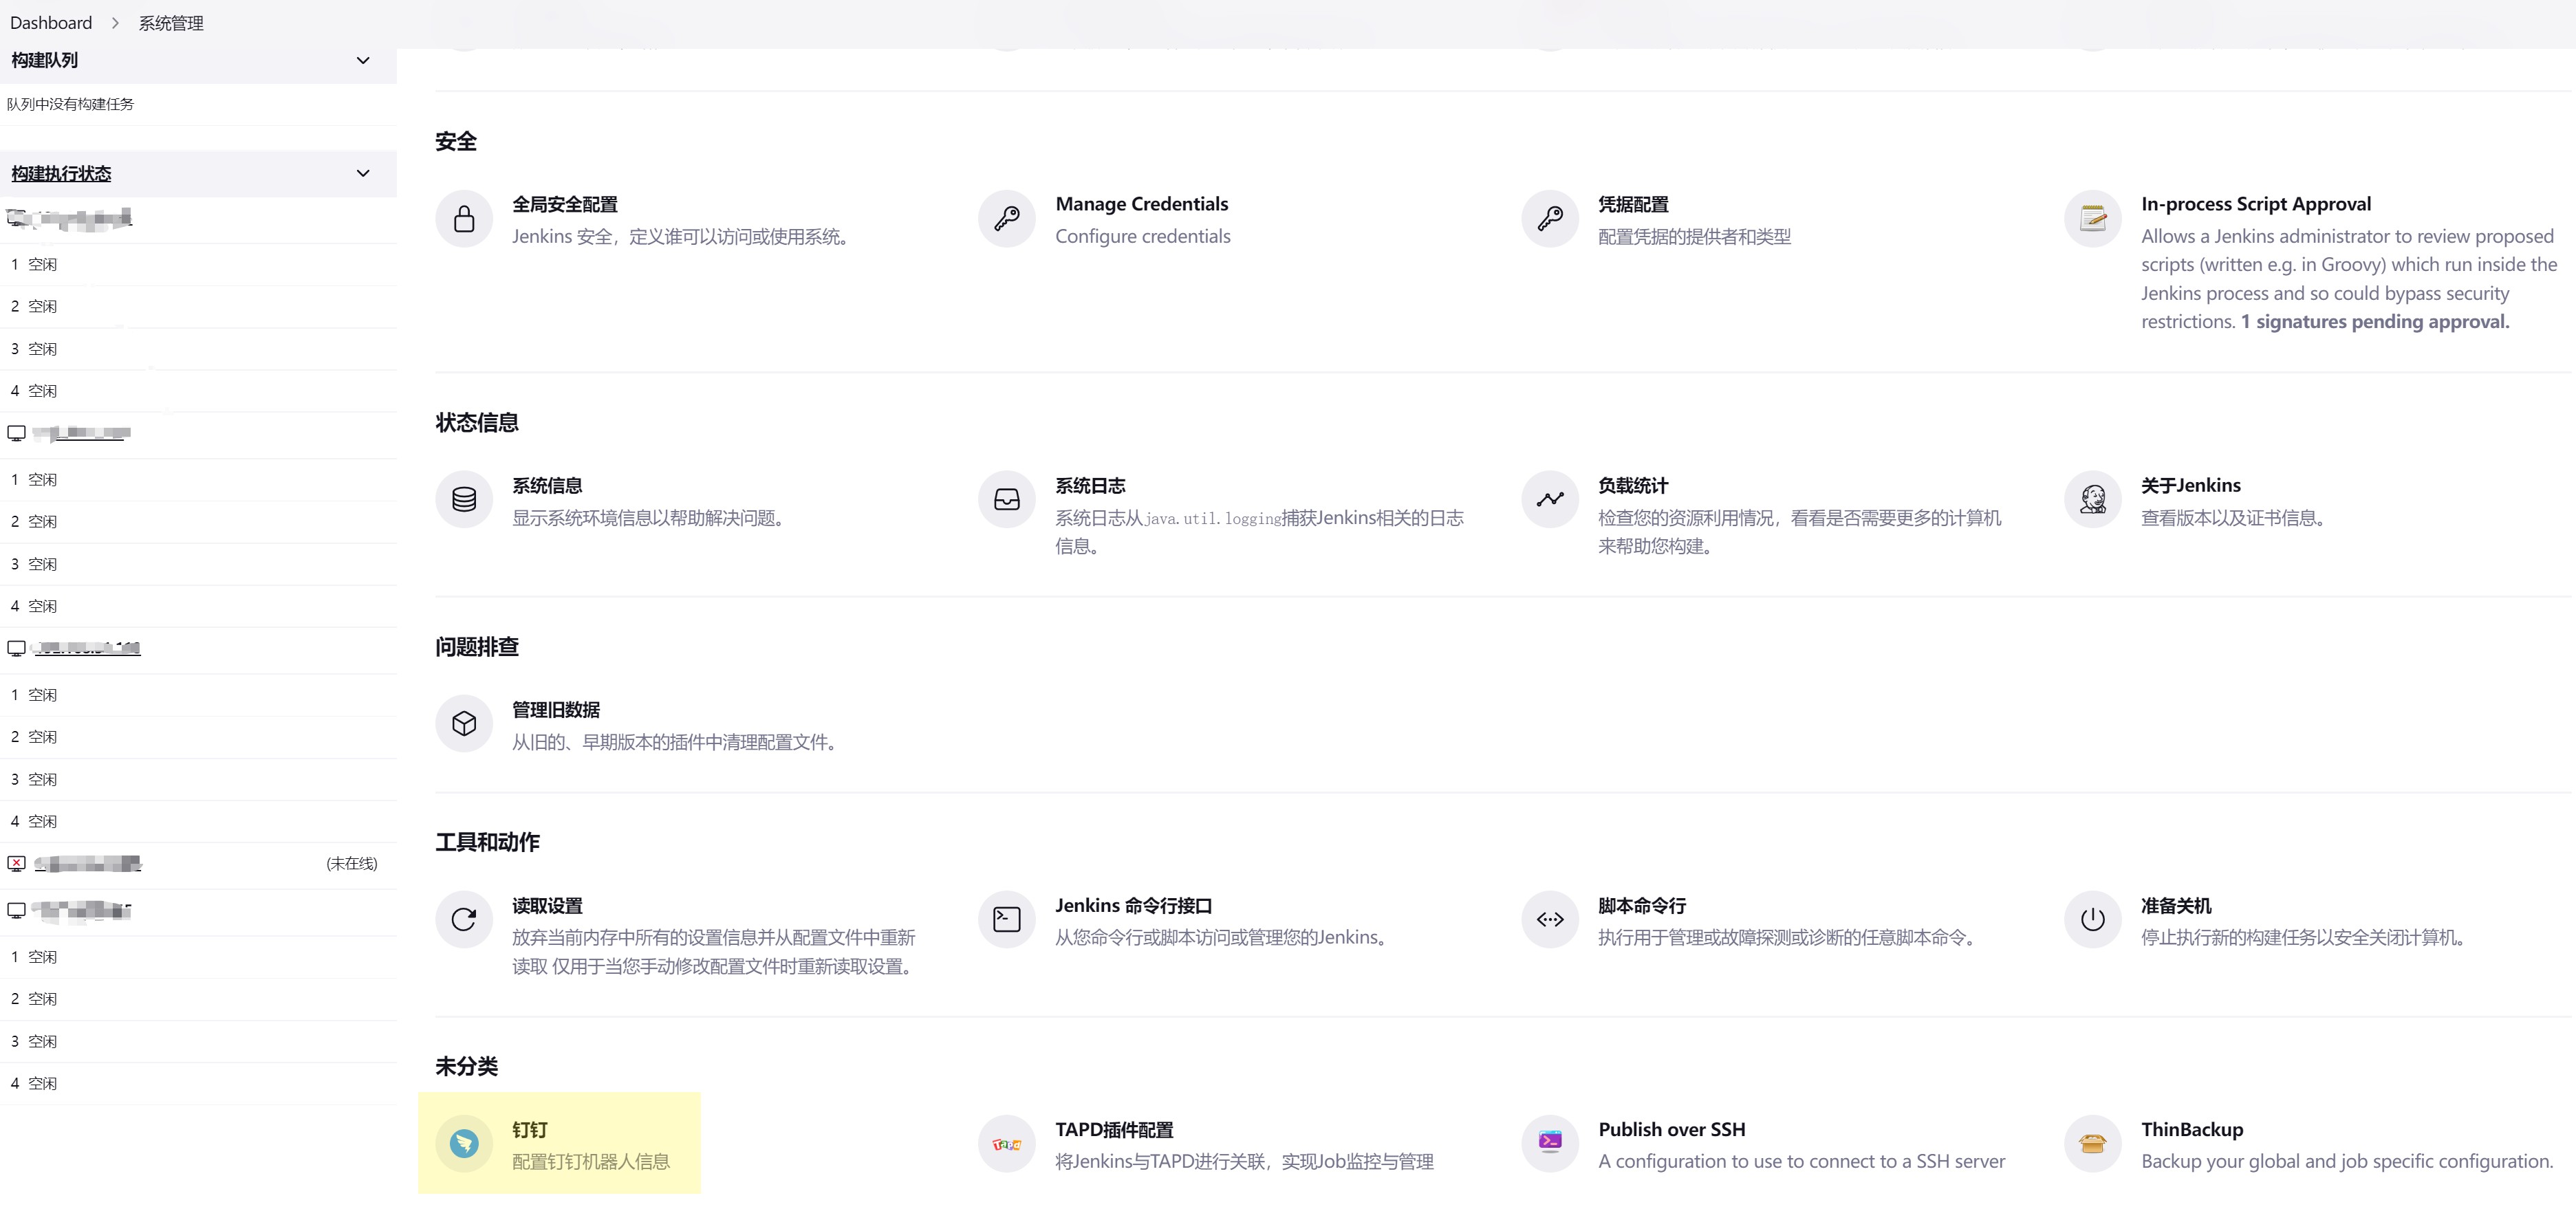The image size is (2576, 1209).
Task: Click '1 signatures pending approval.' text
Action: click(2375, 322)
